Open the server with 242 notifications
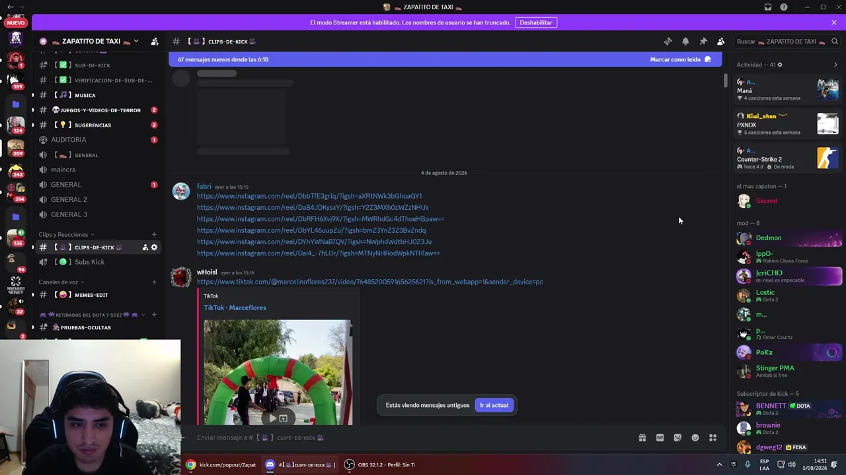This screenshot has height=475, width=846. pyautogui.click(x=15, y=170)
